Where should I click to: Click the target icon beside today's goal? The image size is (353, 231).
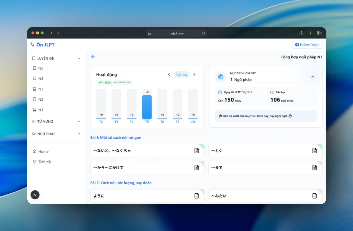221,77
